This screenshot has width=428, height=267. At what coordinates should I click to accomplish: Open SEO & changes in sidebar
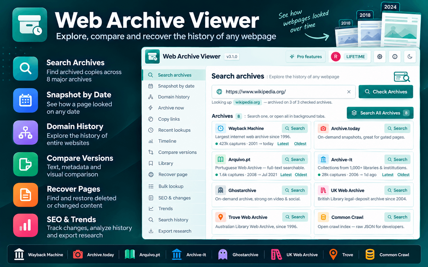point(174,198)
